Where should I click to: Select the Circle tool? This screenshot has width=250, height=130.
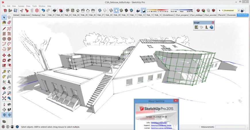[x=4, y=39]
